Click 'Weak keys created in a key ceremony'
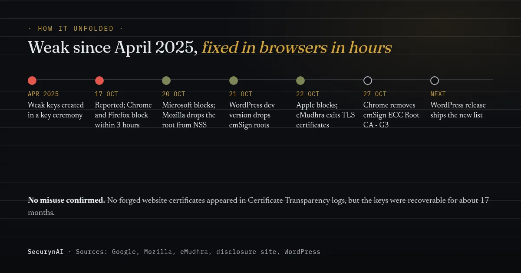This screenshot has width=521, height=273. click(56, 110)
